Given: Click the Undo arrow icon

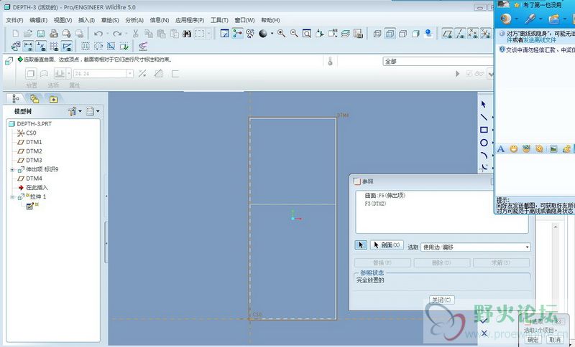Looking at the screenshot, I should (x=98, y=34).
